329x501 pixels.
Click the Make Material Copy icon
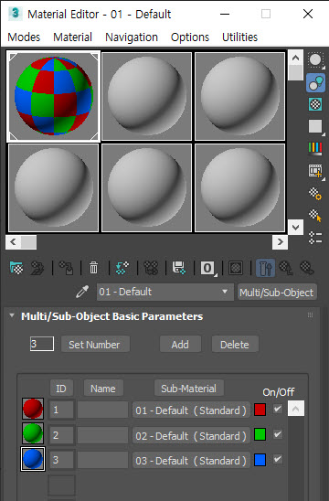pyautogui.click(x=122, y=268)
